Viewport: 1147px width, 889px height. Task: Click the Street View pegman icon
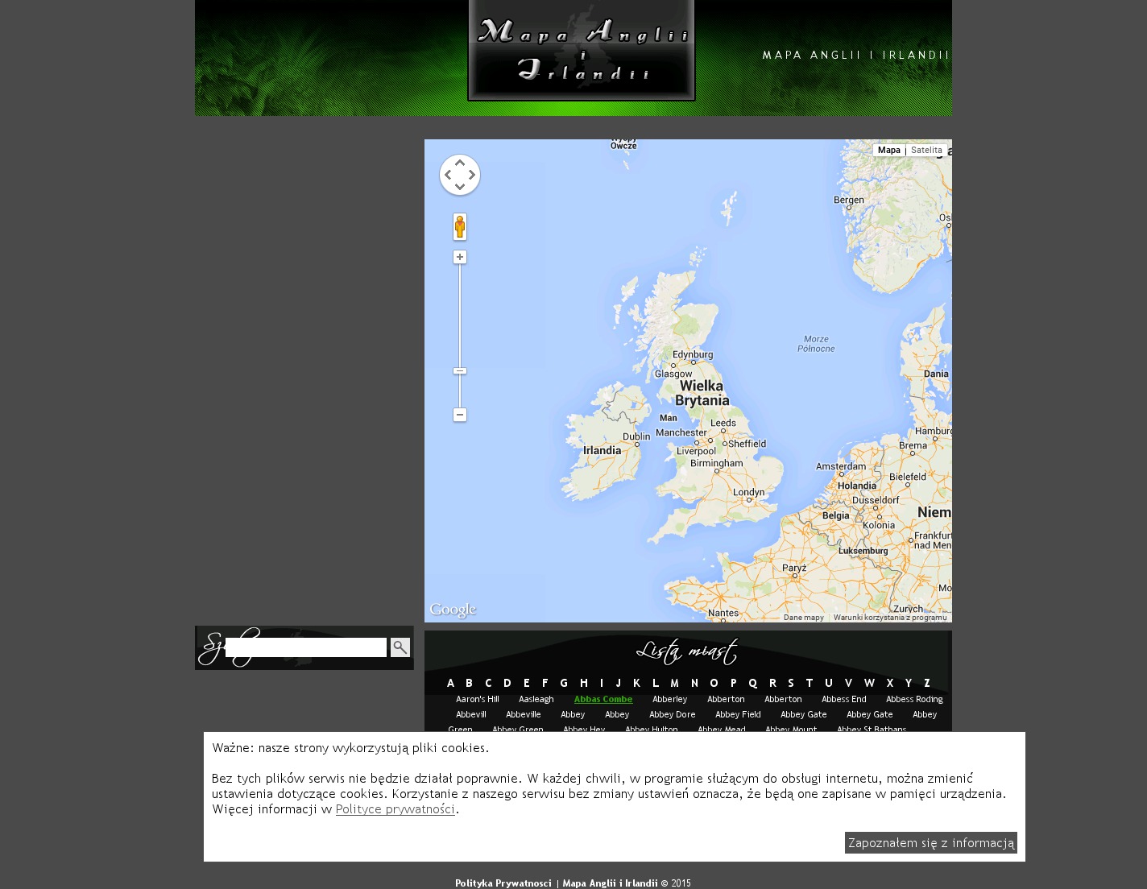[460, 227]
